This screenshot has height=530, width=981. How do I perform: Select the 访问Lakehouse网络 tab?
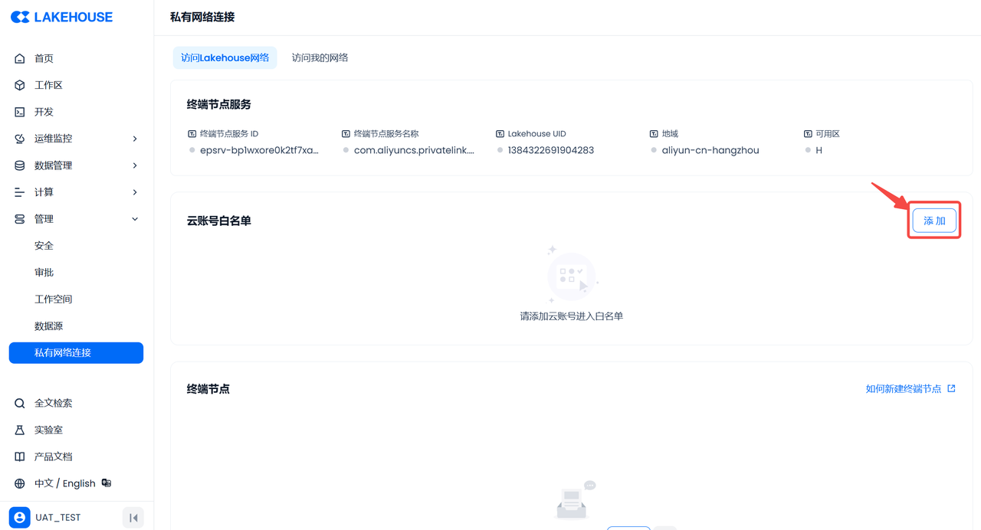tap(225, 57)
